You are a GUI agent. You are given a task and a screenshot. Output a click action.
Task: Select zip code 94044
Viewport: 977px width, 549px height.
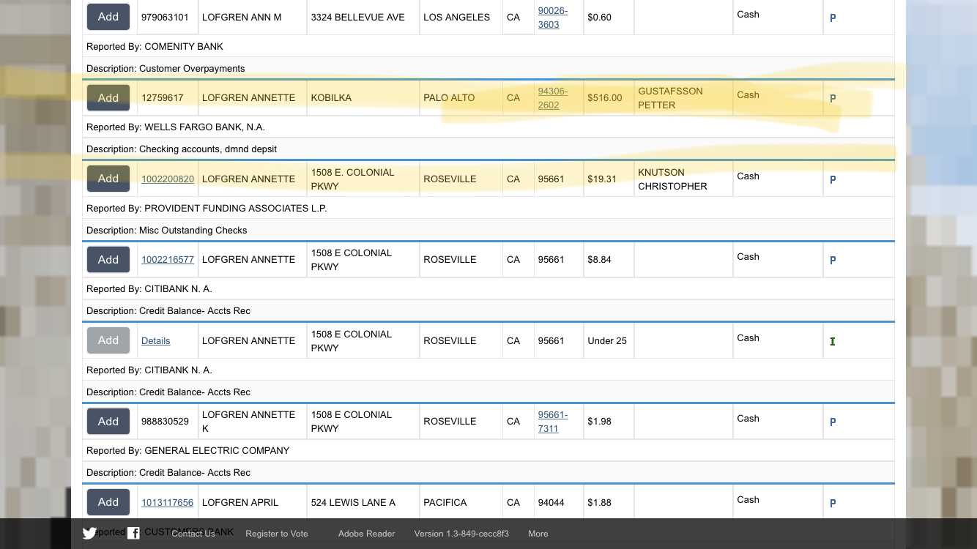coord(551,502)
